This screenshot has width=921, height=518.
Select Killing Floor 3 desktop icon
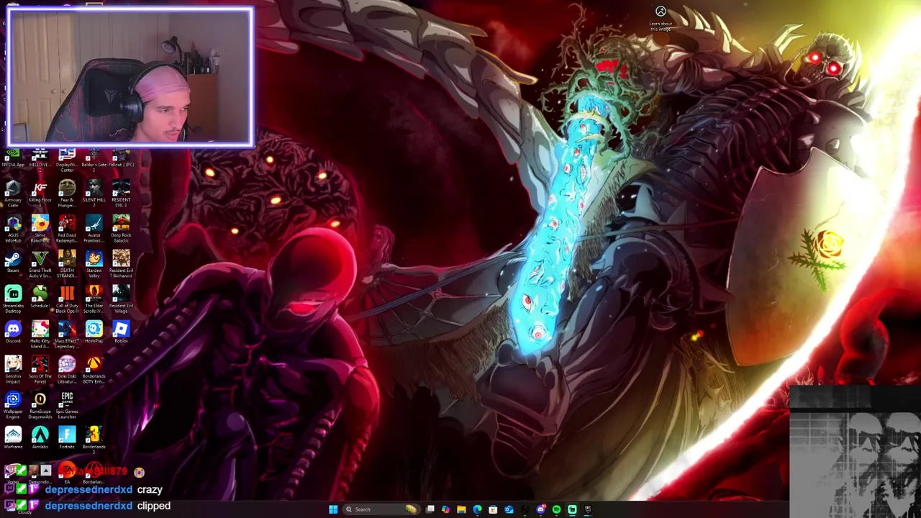[x=40, y=193]
